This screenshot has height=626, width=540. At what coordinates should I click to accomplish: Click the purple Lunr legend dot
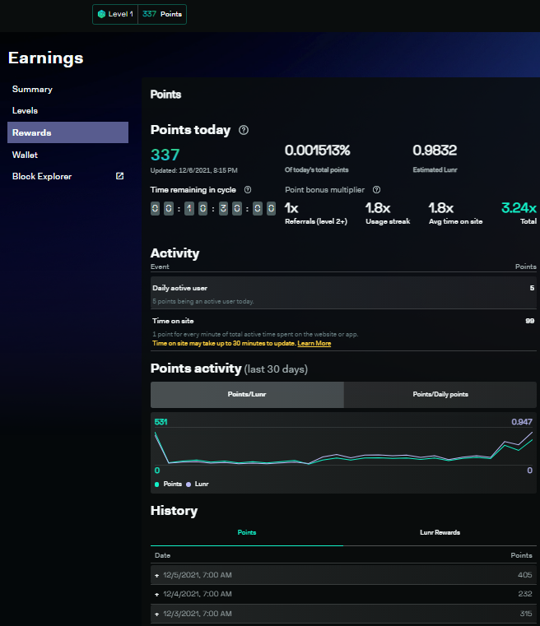(x=189, y=485)
